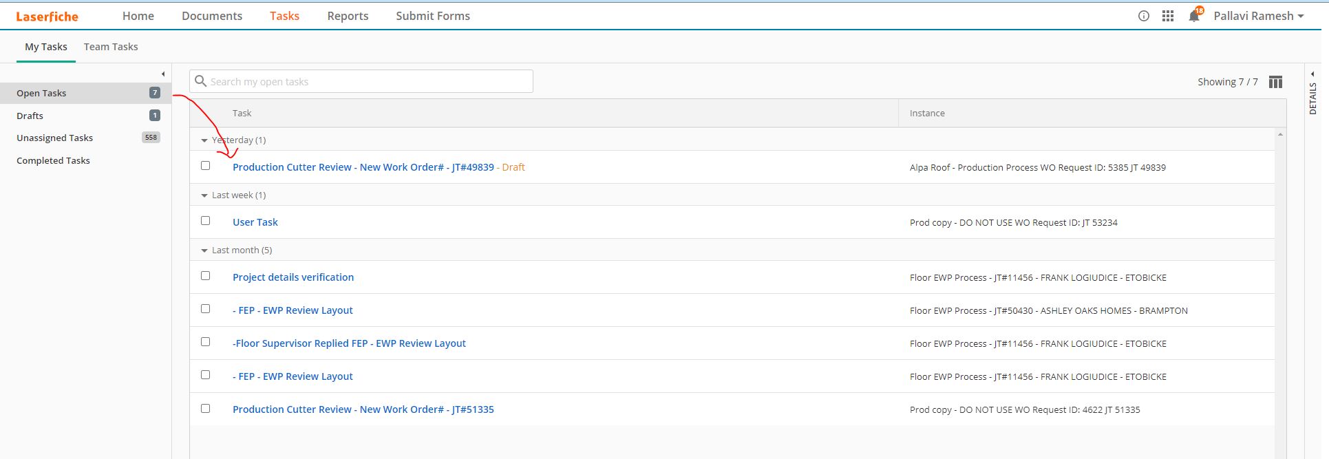Open the Reports menu
This screenshot has width=1329, height=459.
(x=348, y=16)
